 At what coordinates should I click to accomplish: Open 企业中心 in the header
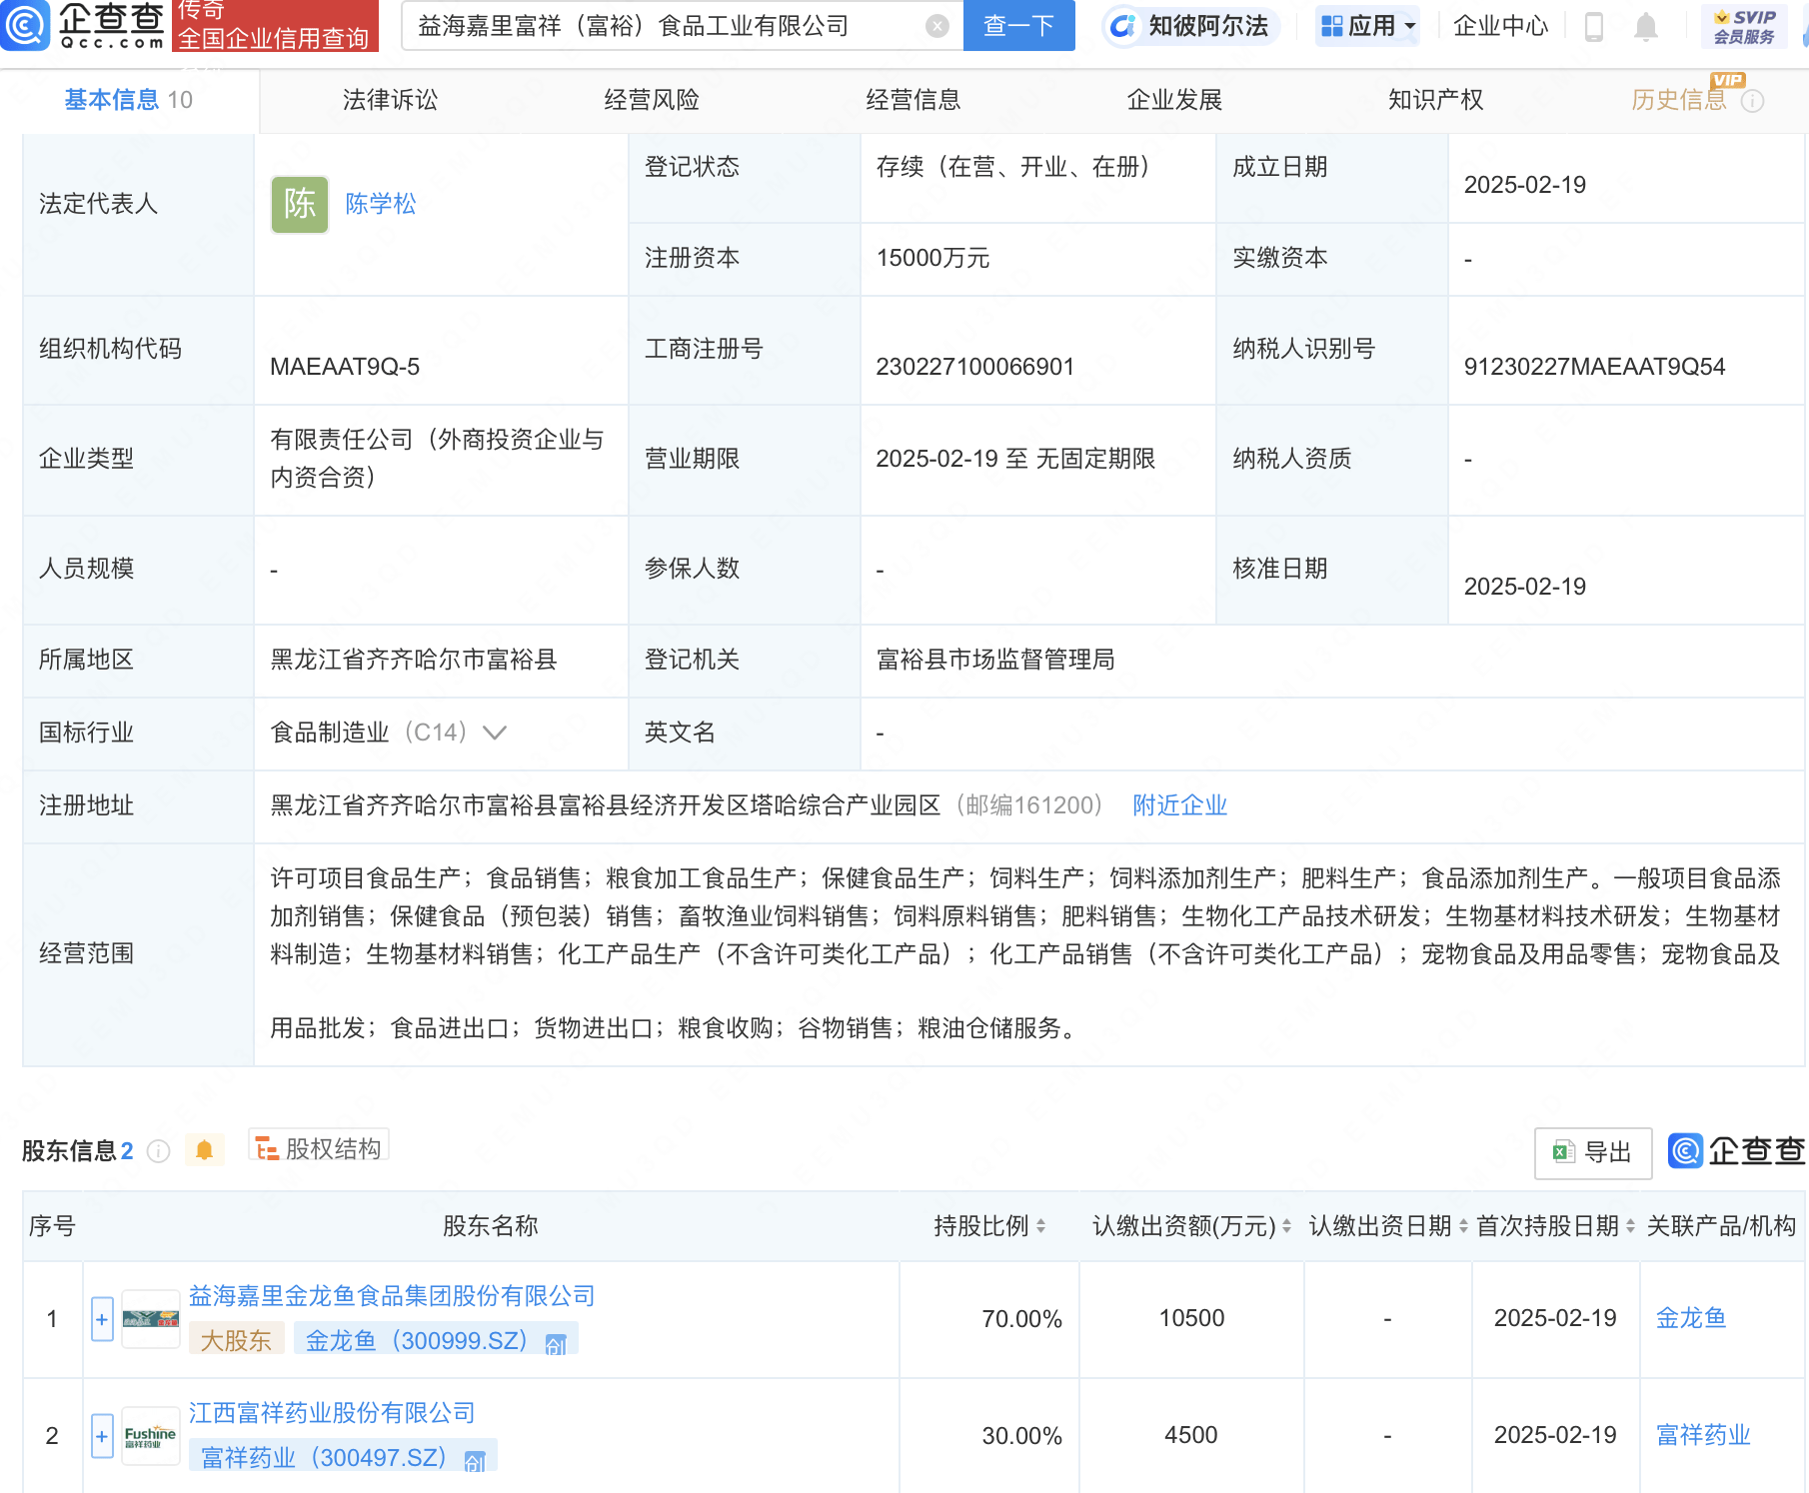tap(1501, 26)
